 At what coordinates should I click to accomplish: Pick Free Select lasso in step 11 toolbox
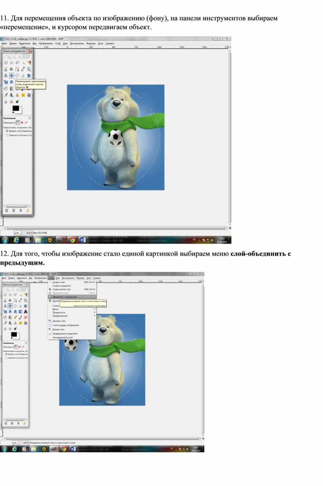point(17,62)
